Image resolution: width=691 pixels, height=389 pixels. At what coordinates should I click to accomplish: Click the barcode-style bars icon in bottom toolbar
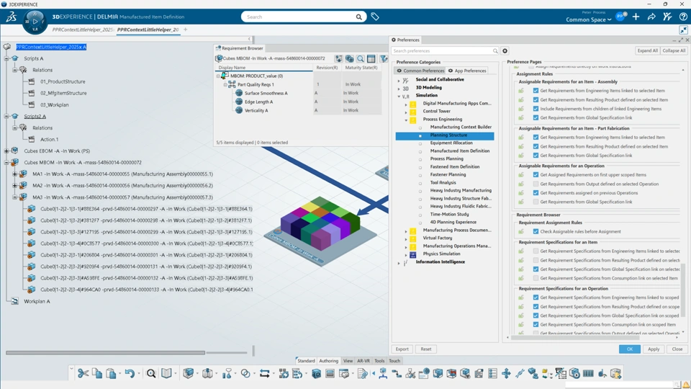point(588,374)
